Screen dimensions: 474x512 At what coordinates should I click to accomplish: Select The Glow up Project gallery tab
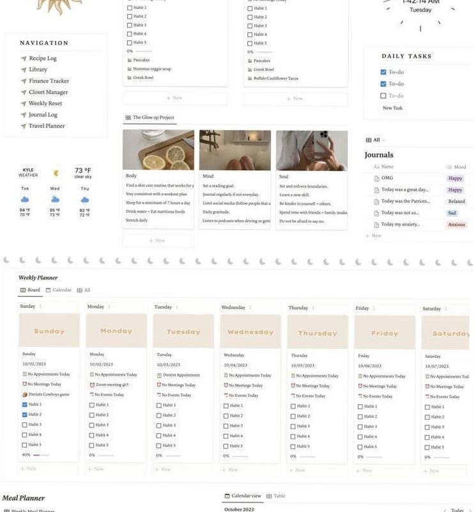tap(150, 117)
